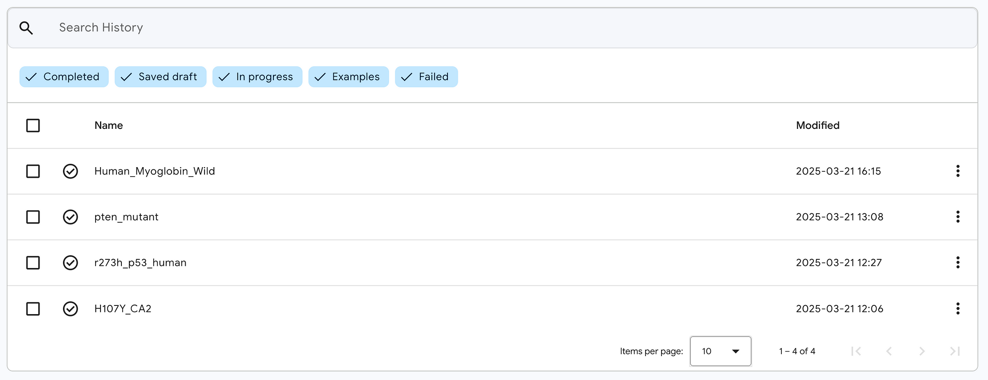Select the pten_mutant row checkbox

33,217
